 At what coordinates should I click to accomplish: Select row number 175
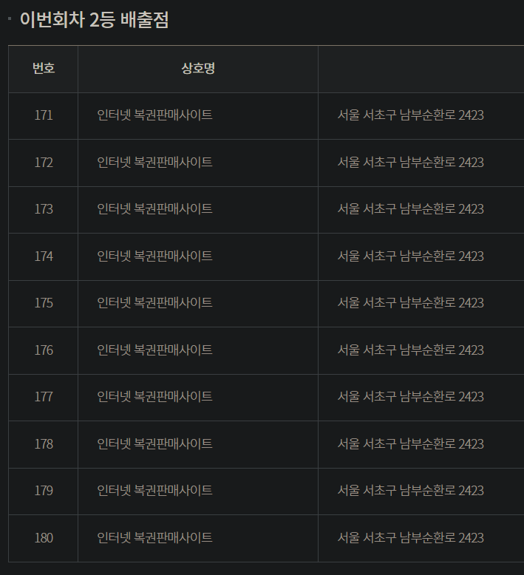click(x=44, y=303)
